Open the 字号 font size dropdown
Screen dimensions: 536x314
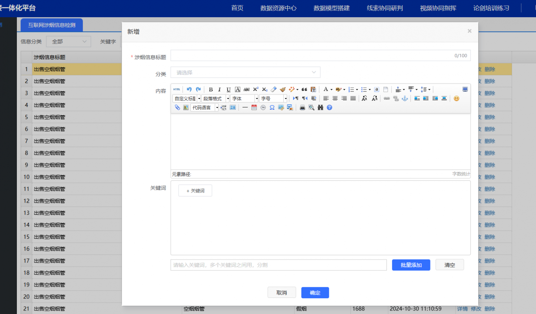273,98
